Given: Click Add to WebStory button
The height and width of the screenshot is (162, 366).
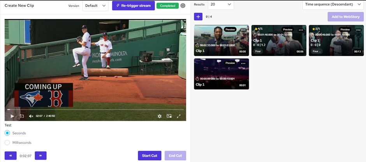Looking at the screenshot, I should (x=345, y=17).
